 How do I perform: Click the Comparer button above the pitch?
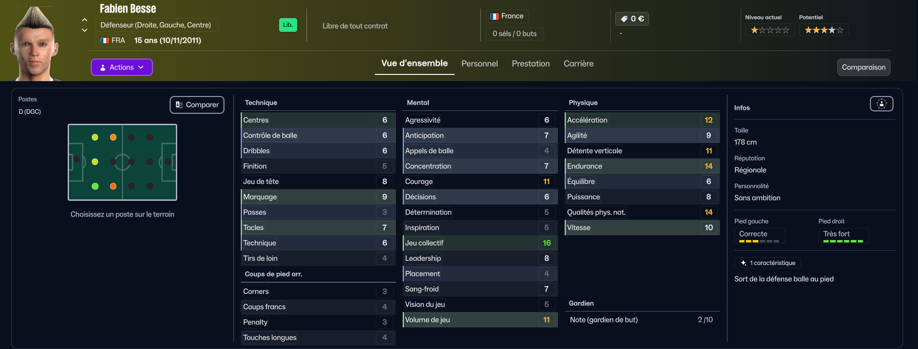(197, 105)
